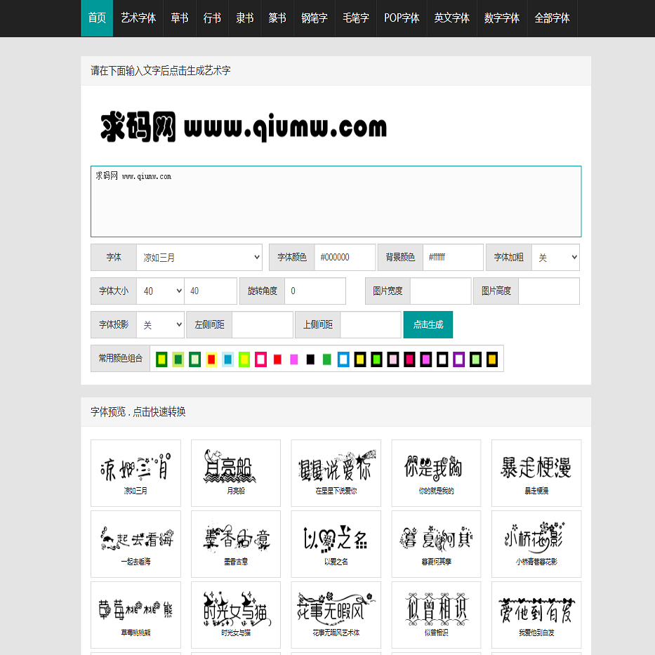Viewport: 655px width, 655px height.
Task: Open the 全部字体 menu item
Action: (x=552, y=18)
